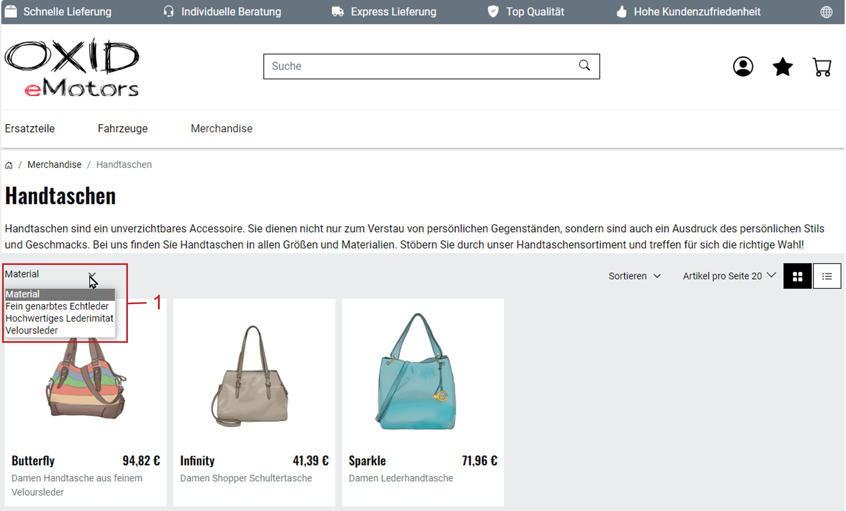Click the globe language icon
846x511 pixels.
[x=826, y=12]
